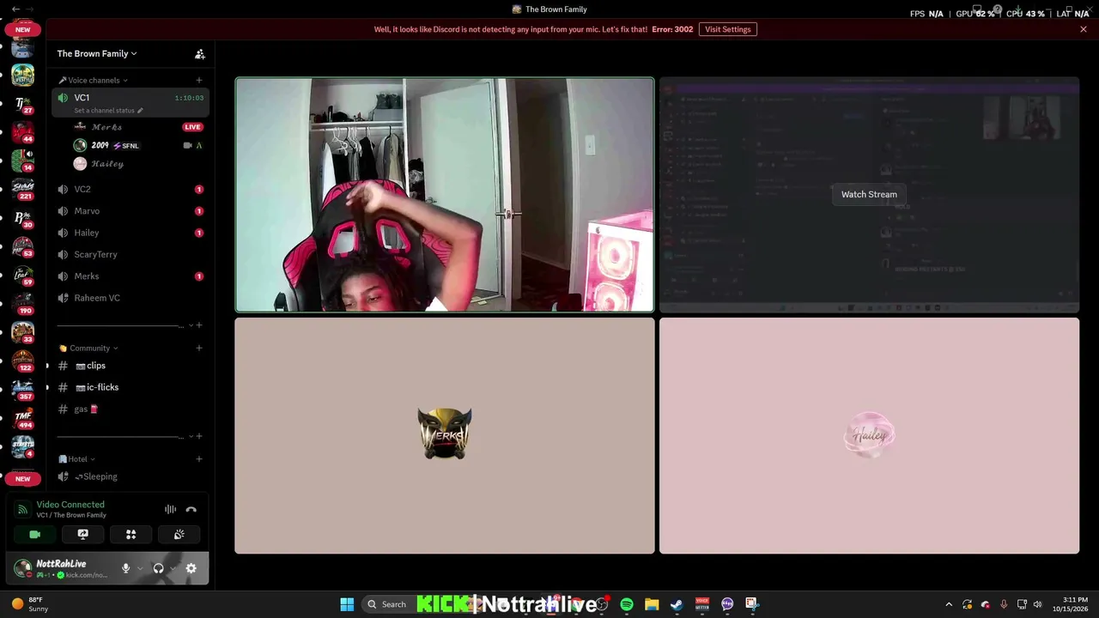Viewport: 1099px width, 618px height.
Task: Join the ScaryTerry voice channel
Action: click(131, 254)
